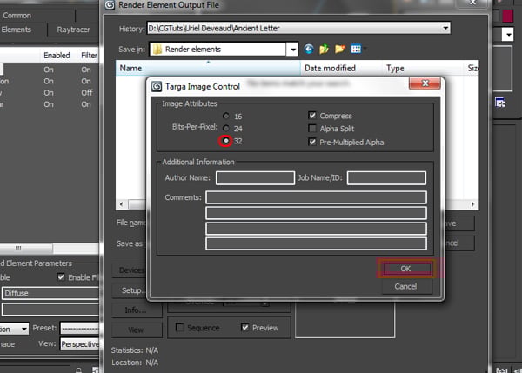
Task: Click the Filter column header
Action: click(89, 56)
